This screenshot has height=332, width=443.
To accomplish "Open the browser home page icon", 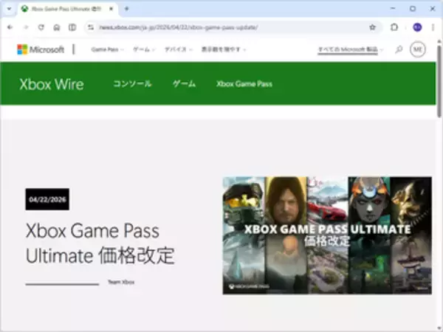I will pos(57,27).
